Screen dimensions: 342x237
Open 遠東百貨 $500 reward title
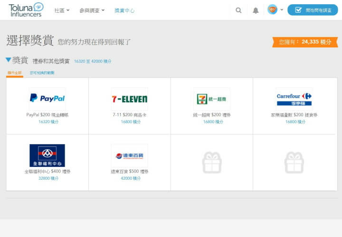click(x=130, y=172)
